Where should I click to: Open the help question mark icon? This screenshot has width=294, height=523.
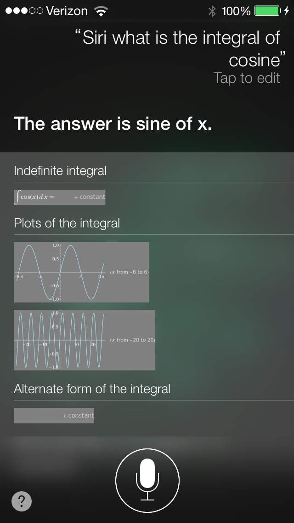coord(22,500)
